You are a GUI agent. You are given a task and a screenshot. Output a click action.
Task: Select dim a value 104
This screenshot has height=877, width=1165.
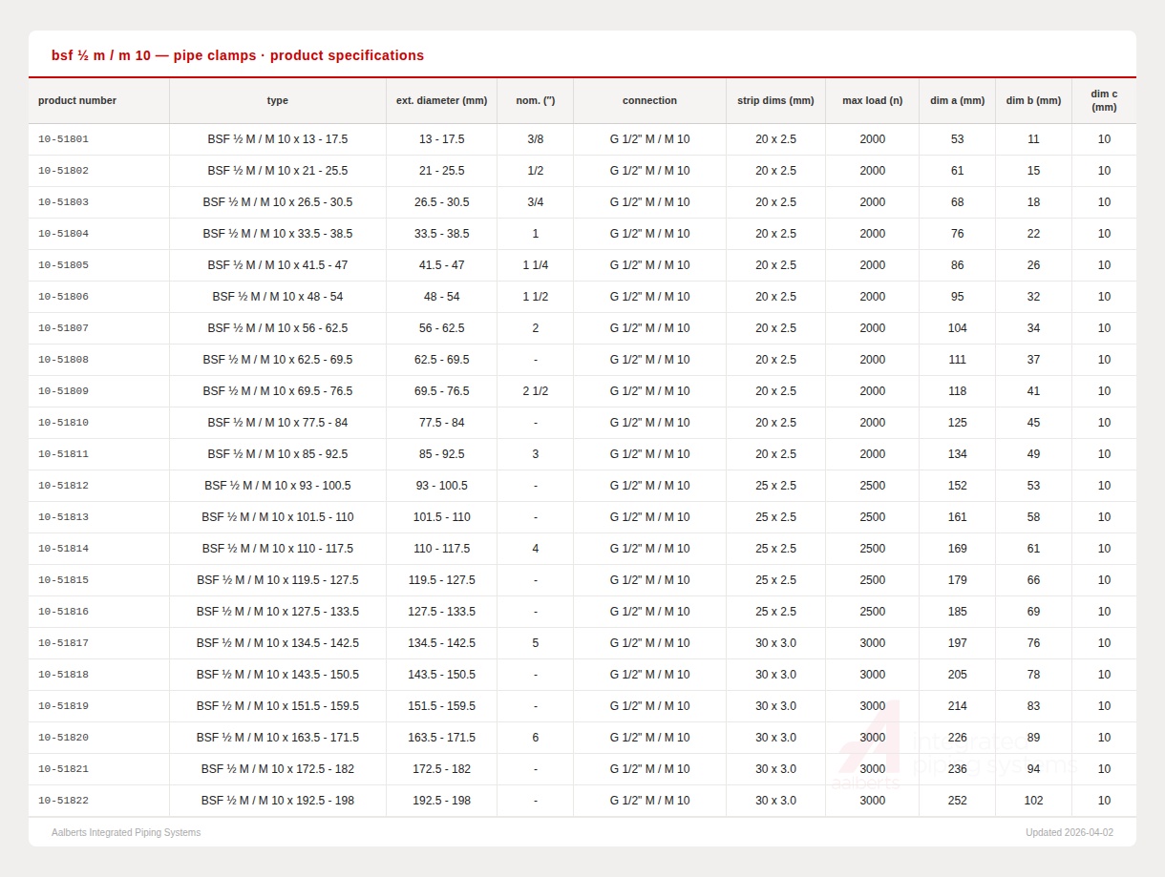pyautogui.click(x=957, y=328)
